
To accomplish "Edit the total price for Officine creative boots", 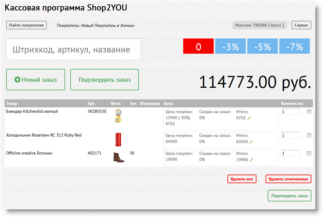I will pyautogui.click(x=251, y=160).
